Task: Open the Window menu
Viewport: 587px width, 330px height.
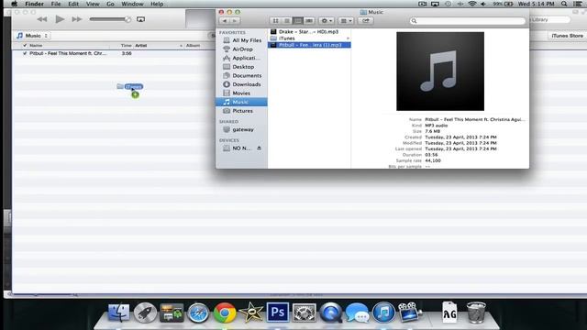Action: (132, 4)
